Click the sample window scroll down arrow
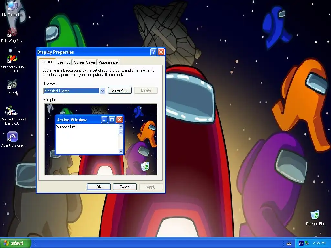Screen dimensions: 331x248 [121, 151]
